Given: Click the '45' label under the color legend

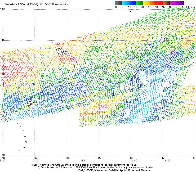Looking at the screenshot, I should [177, 7].
